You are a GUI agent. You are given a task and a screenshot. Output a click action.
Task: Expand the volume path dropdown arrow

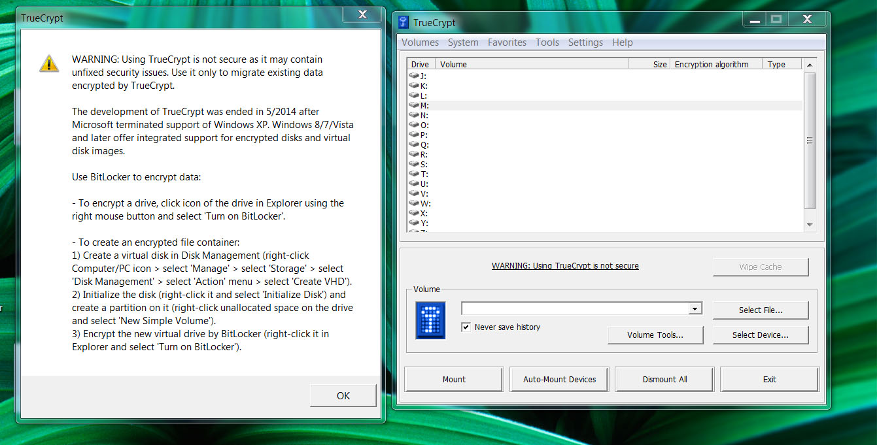point(695,308)
